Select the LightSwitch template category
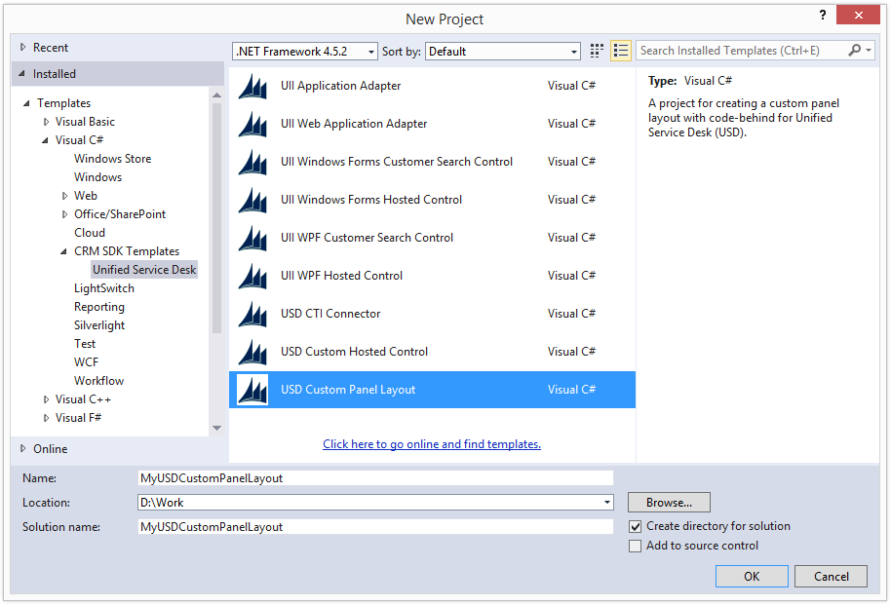Viewport: 891px width, 605px height. (x=104, y=288)
